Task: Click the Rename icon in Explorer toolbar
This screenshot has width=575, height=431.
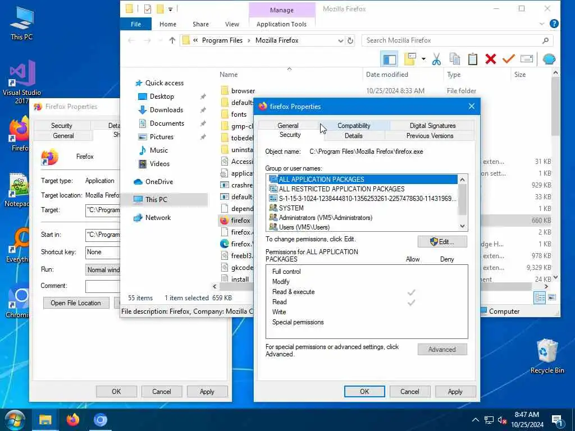Action: 527,59
